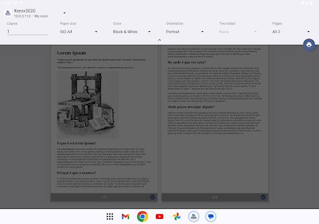Screen dimensions: 319x224
Task: Click the Xerox3020 printer icon
Action: point(8,13)
